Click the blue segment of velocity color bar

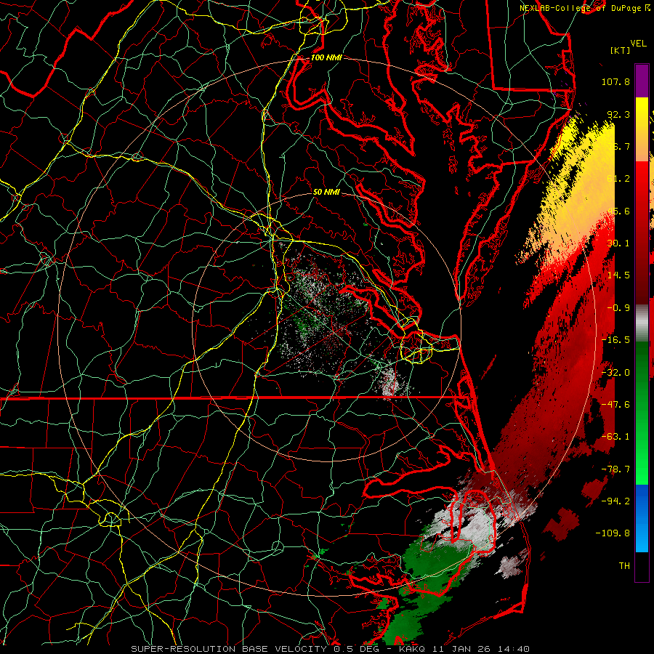point(642,518)
